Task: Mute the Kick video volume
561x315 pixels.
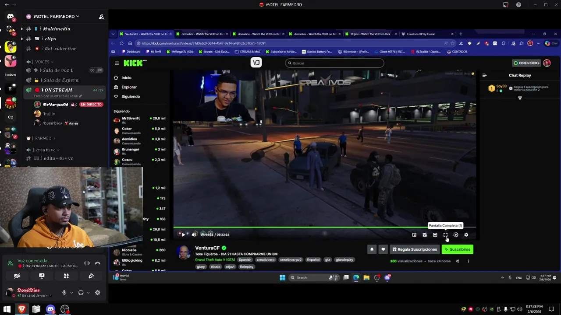Action: [x=194, y=234]
